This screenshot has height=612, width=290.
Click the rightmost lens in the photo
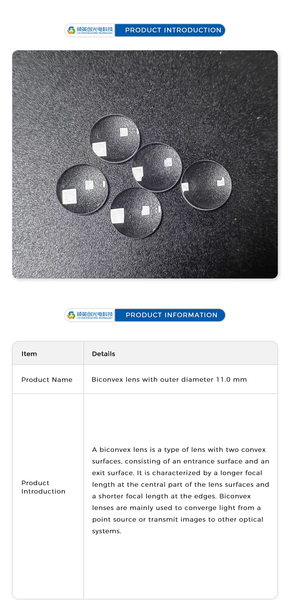coord(206,185)
